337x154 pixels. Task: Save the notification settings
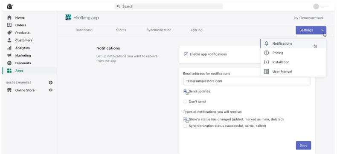(x=303, y=145)
